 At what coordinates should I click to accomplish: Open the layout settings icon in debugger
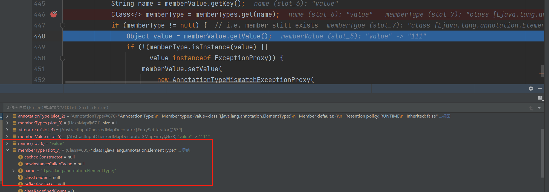point(540,98)
